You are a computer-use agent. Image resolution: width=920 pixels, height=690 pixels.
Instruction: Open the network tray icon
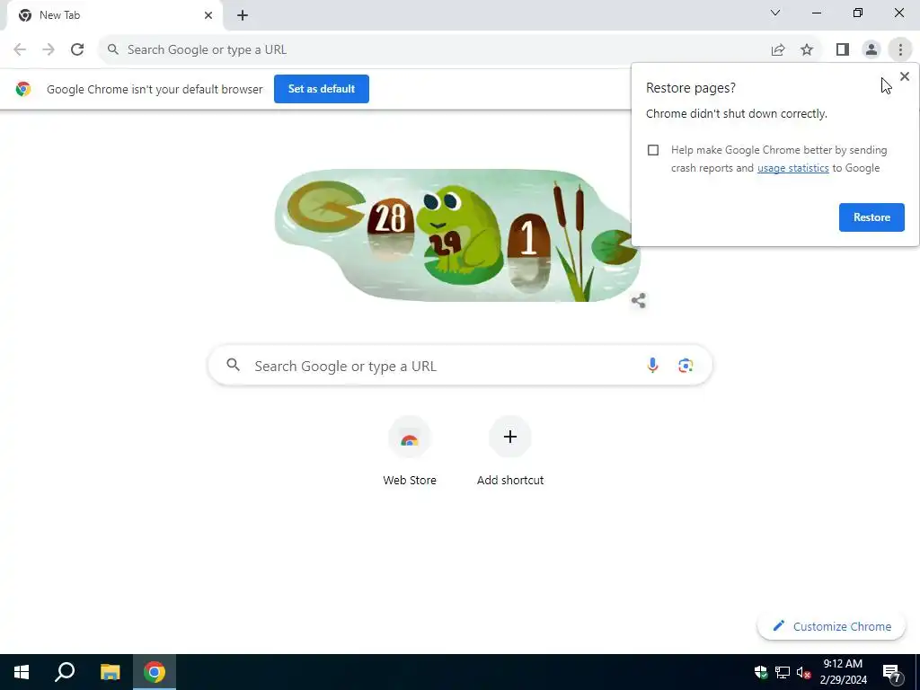tap(782, 672)
